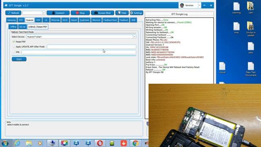Image resolution: width=261 pixels, height=147 pixels.
Task: Open the 'pass' desktop file icon
Action: point(251,48)
